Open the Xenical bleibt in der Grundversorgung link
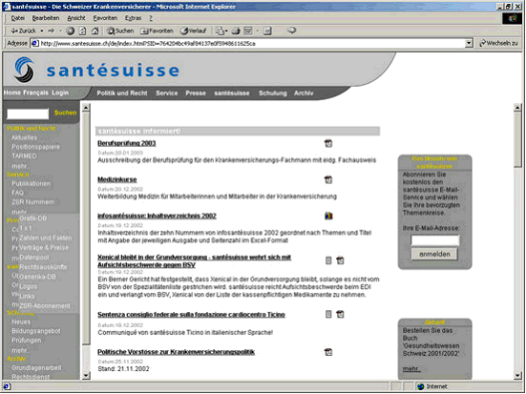526x394 pixels. [x=194, y=260]
